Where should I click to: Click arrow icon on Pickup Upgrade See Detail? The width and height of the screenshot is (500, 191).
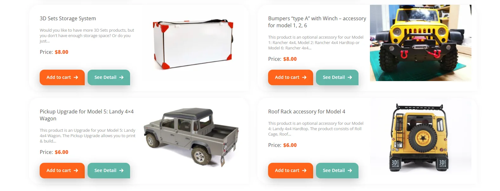point(122,170)
